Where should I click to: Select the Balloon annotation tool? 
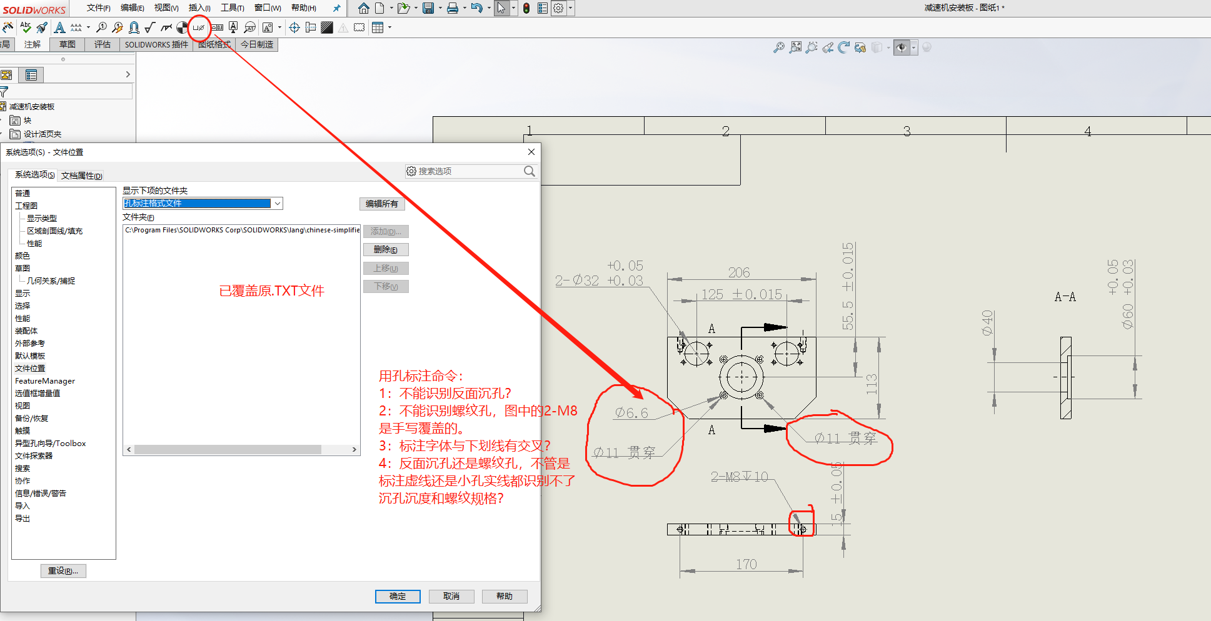pyautogui.click(x=101, y=27)
